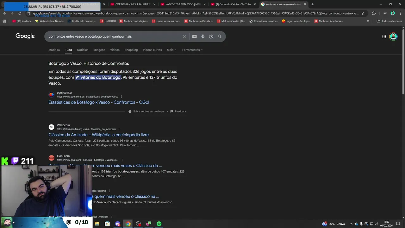This screenshot has width=405, height=228.
Task: Clear the Google search box text
Action: tap(184, 36)
